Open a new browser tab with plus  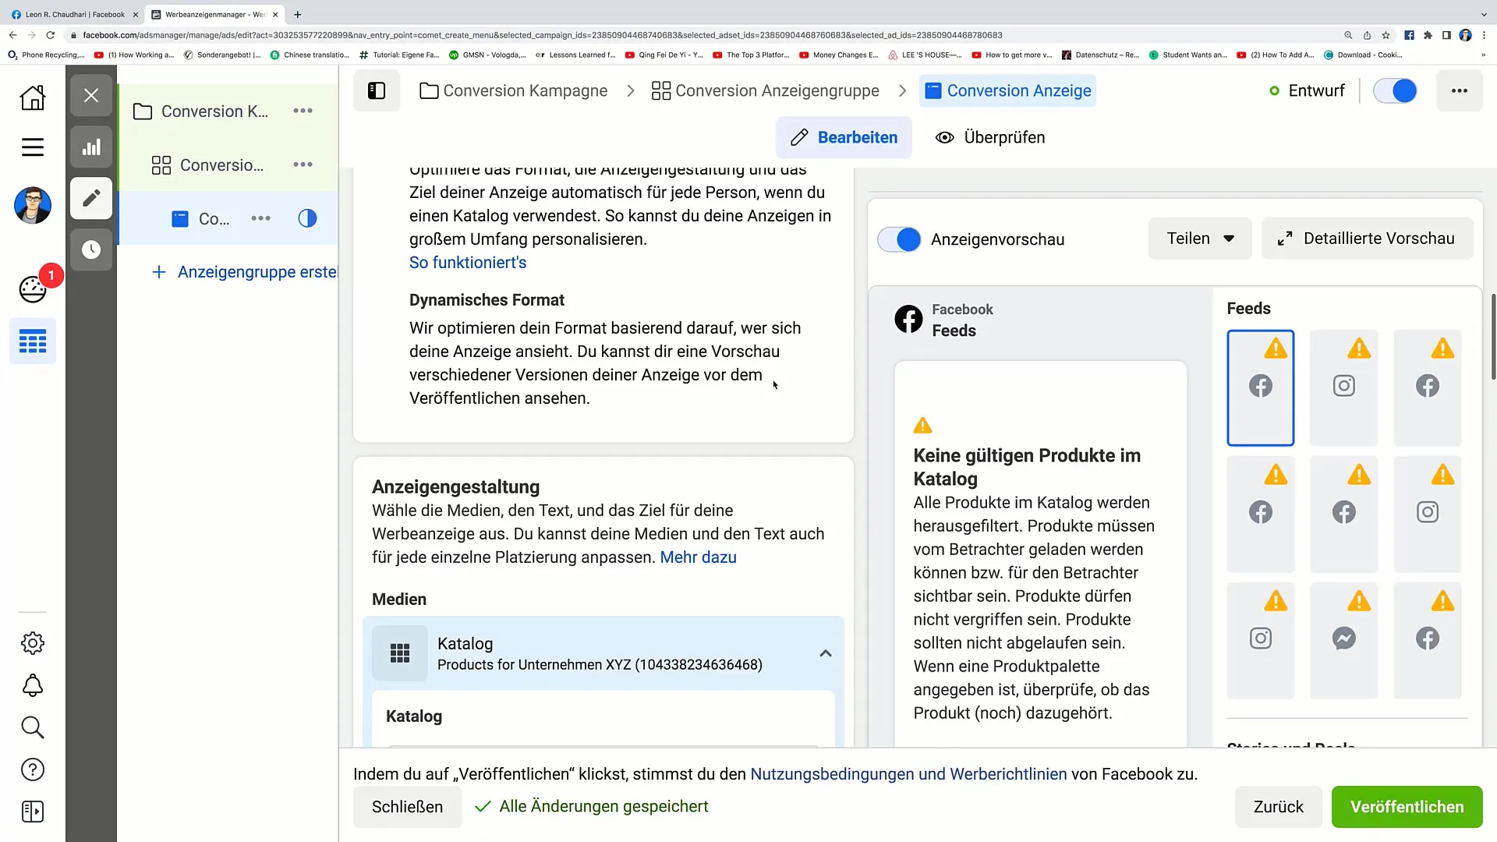(x=297, y=14)
